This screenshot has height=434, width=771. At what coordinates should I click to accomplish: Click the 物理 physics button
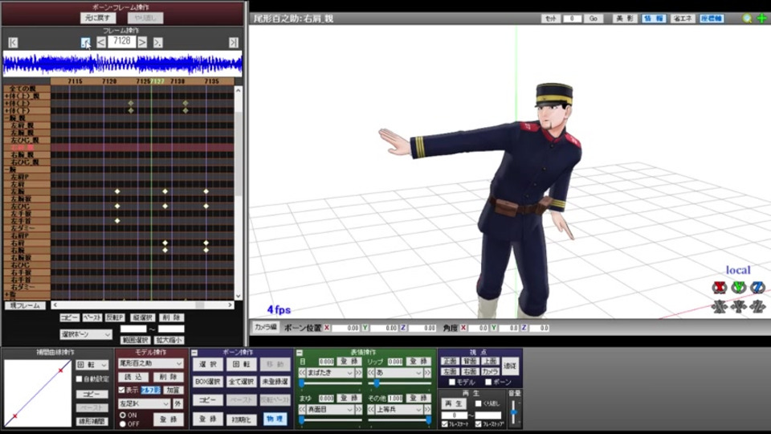pyautogui.click(x=275, y=419)
